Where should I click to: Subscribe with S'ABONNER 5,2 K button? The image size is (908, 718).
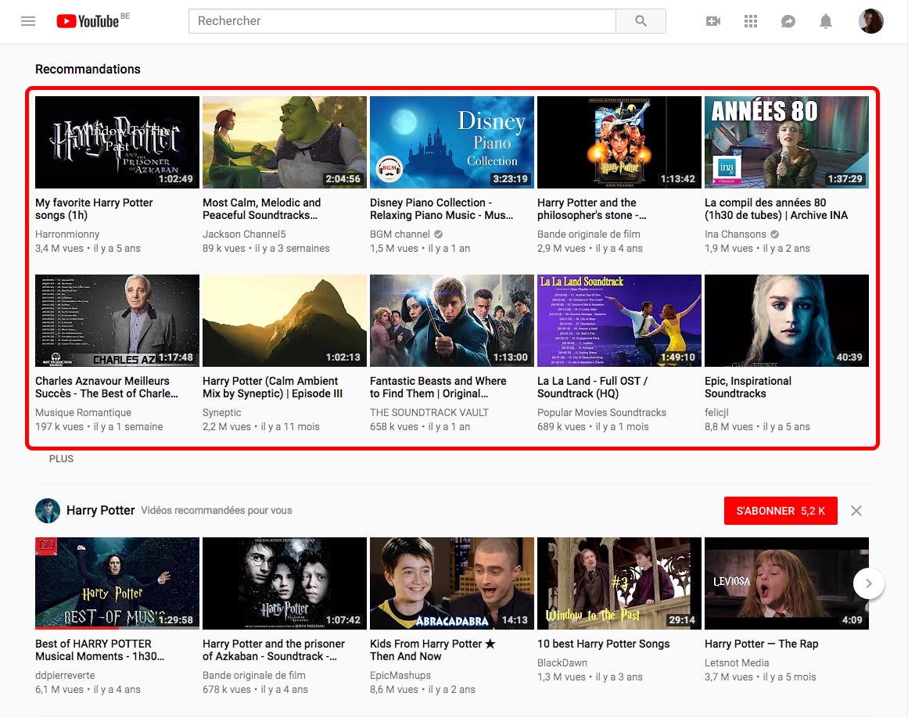[x=781, y=511]
